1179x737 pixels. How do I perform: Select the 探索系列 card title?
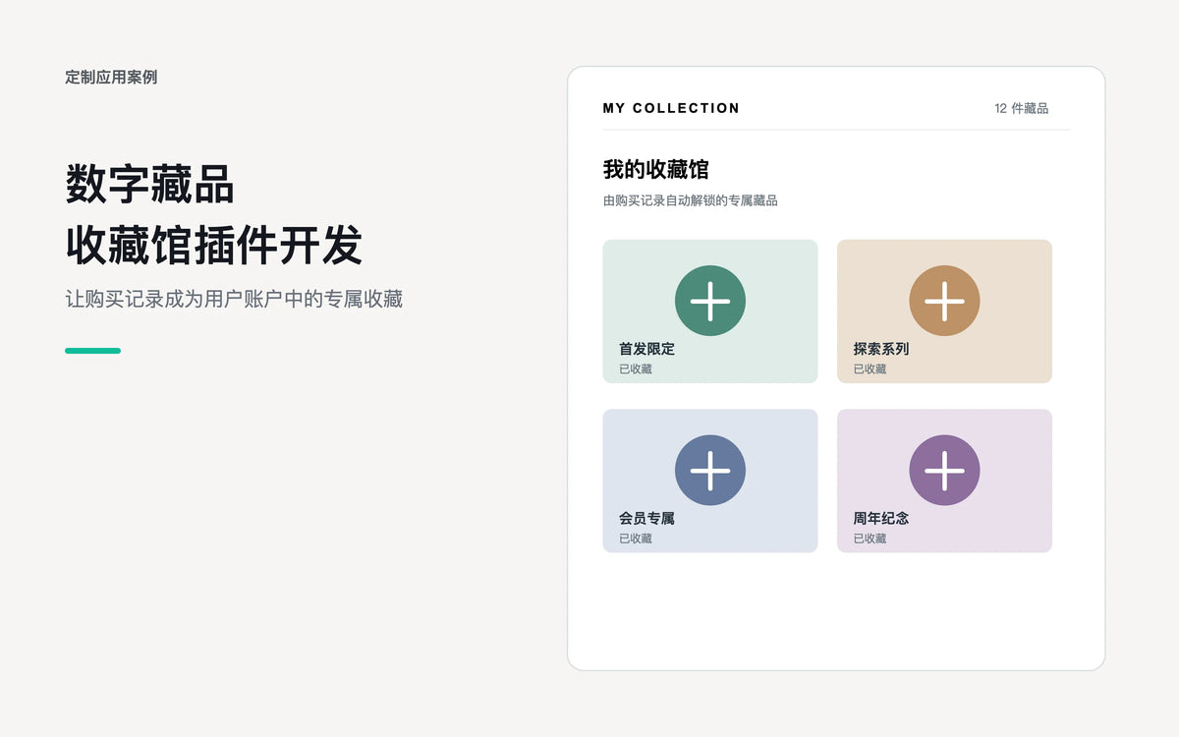pyautogui.click(x=881, y=349)
